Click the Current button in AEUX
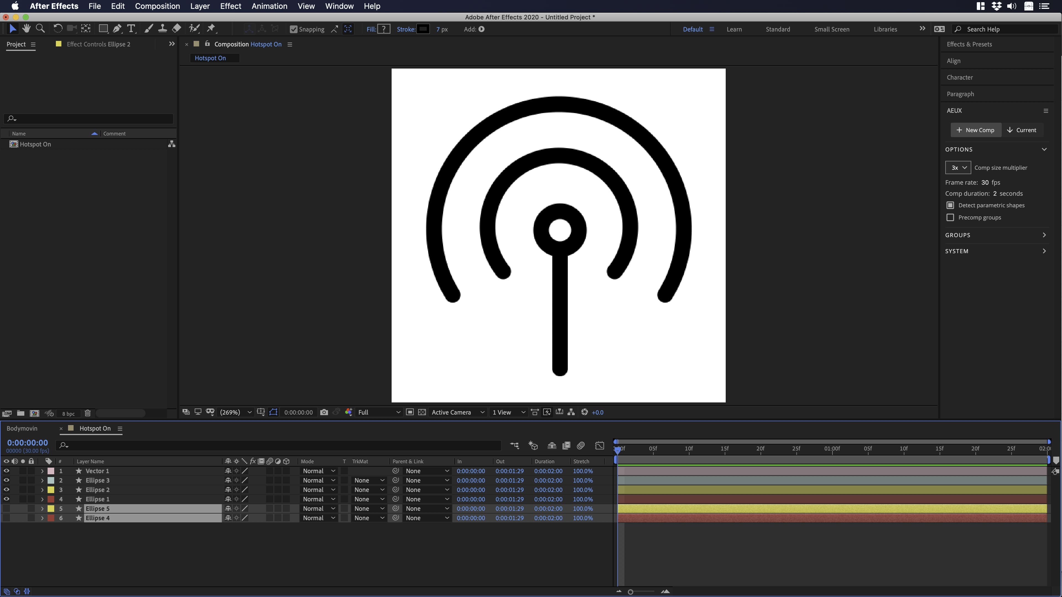The height and width of the screenshot is (597, 1062). (1022, 130)
